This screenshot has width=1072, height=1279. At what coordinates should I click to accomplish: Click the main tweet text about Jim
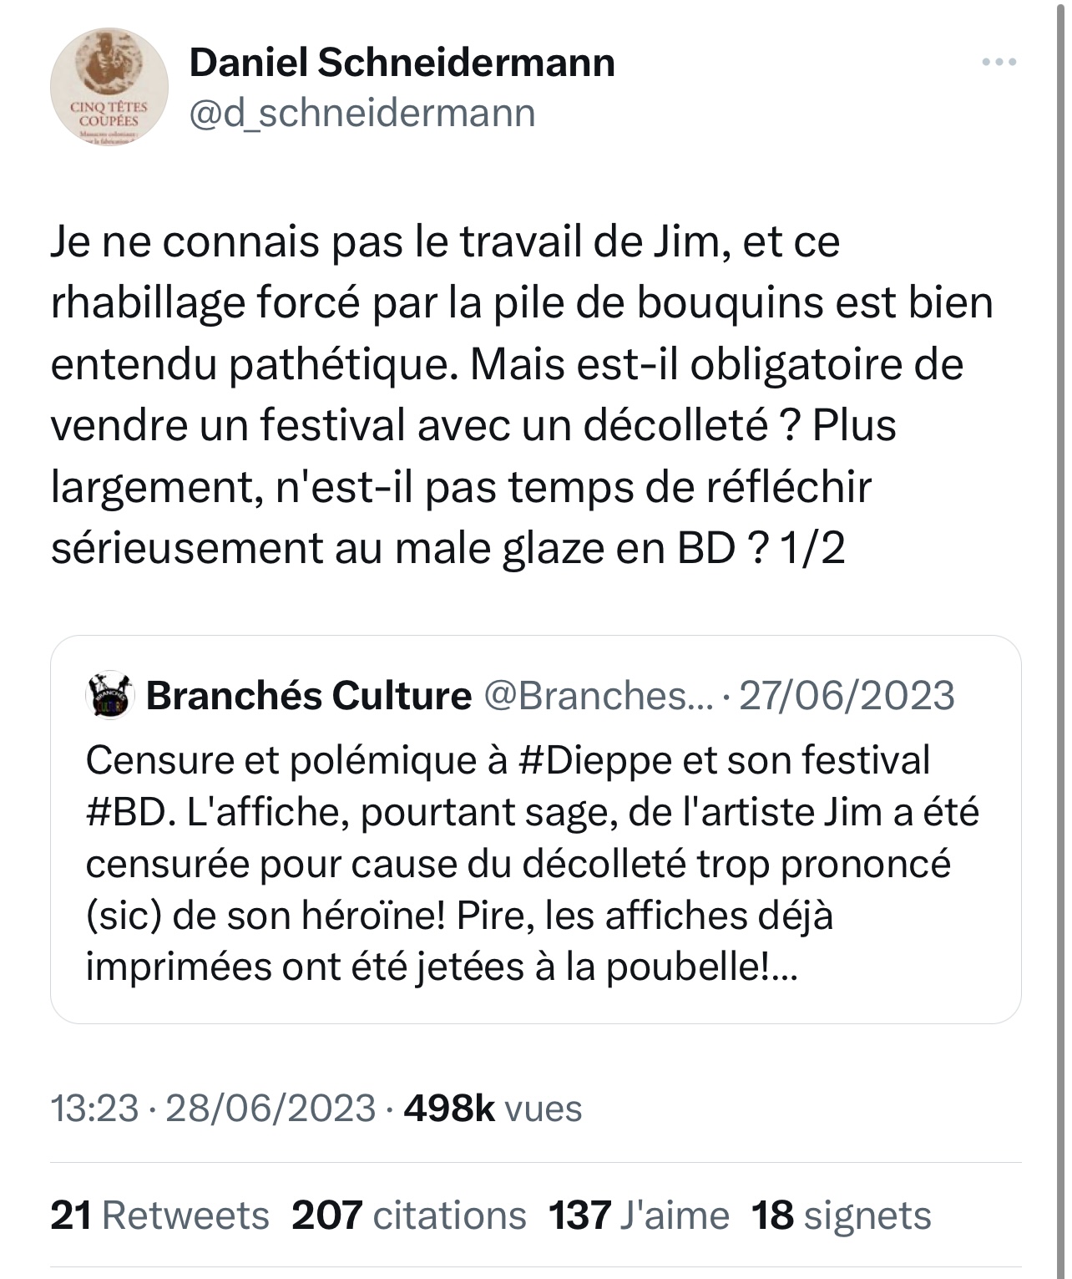click(501, 393)
